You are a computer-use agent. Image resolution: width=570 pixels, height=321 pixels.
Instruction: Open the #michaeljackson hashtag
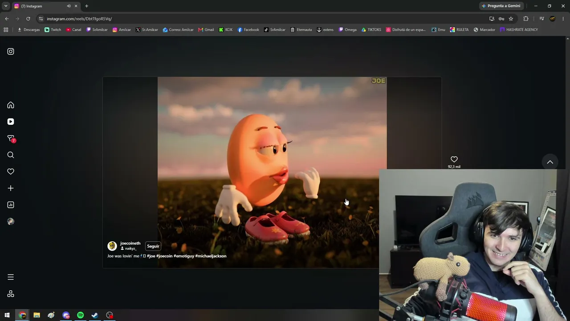click(211, 256)
